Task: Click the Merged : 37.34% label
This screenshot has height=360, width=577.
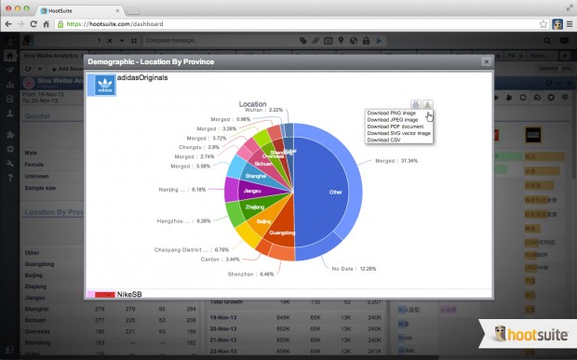Action: pos(396,161)
